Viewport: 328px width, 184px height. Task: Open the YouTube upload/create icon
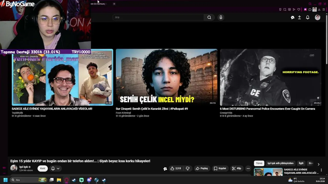(299, 17)
